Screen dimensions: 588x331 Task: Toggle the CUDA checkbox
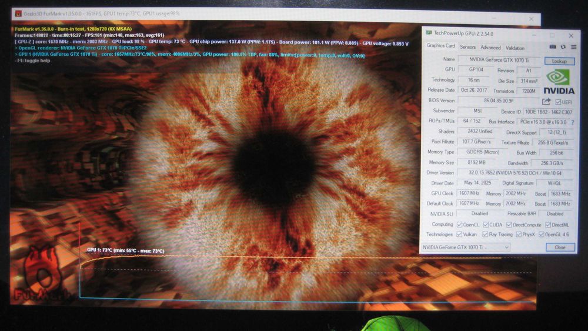(486, 225)
